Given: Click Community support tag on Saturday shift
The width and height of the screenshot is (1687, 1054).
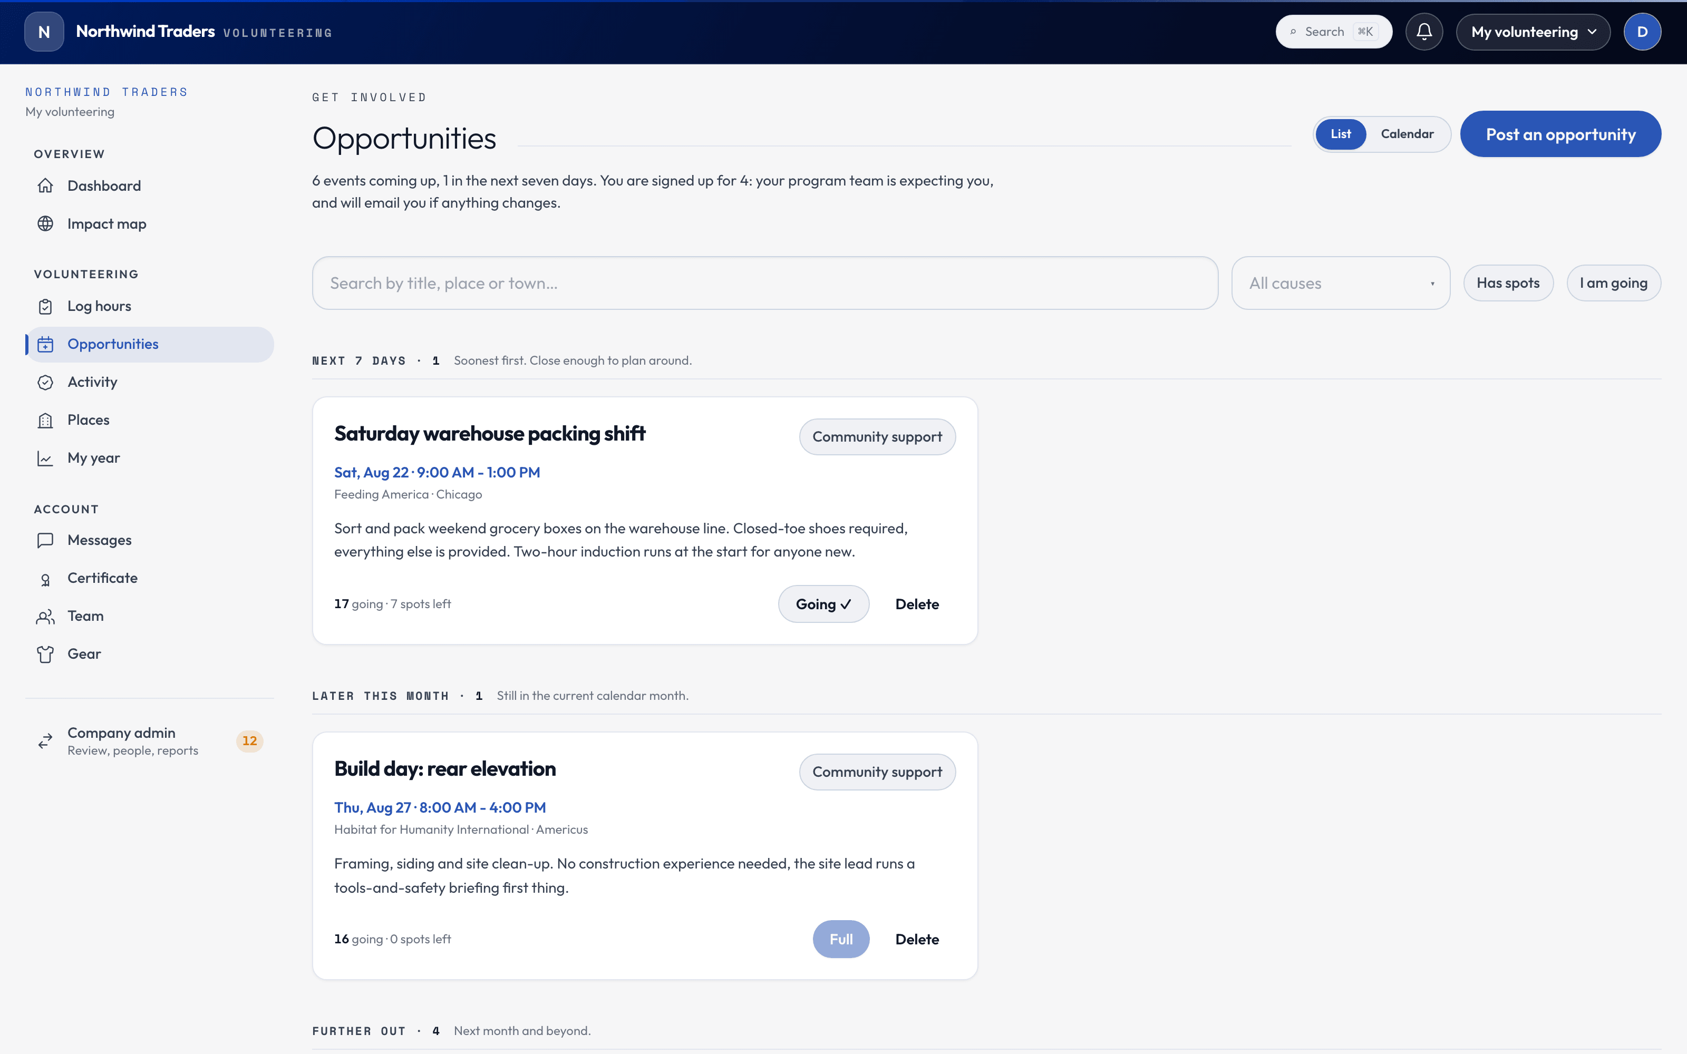Looking at the screenshot, I should [x=877, y=437].
